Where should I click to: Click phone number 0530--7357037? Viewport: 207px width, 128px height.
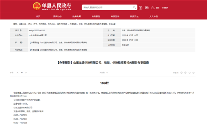pos(20,119)
